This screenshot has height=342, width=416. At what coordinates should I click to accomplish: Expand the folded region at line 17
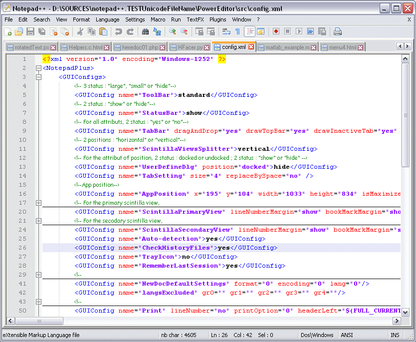(38, 203)
